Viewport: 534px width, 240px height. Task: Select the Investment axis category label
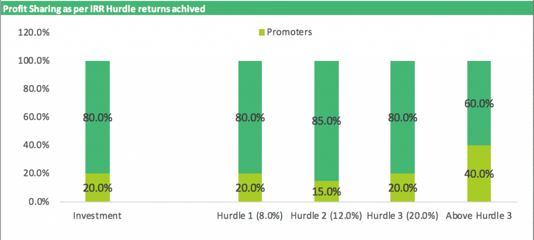(x=98, y=216)
